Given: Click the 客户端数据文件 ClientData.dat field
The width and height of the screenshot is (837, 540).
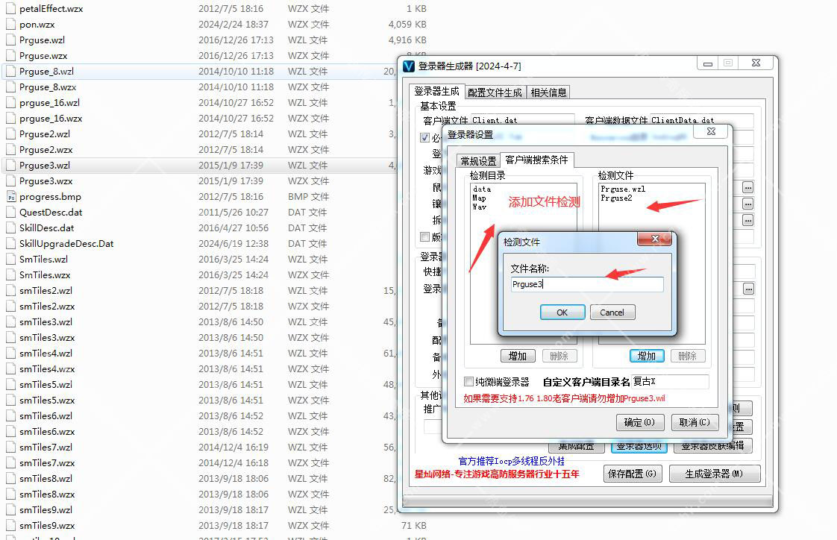Looking at the screenshot, I should click(x=701, y=120).
